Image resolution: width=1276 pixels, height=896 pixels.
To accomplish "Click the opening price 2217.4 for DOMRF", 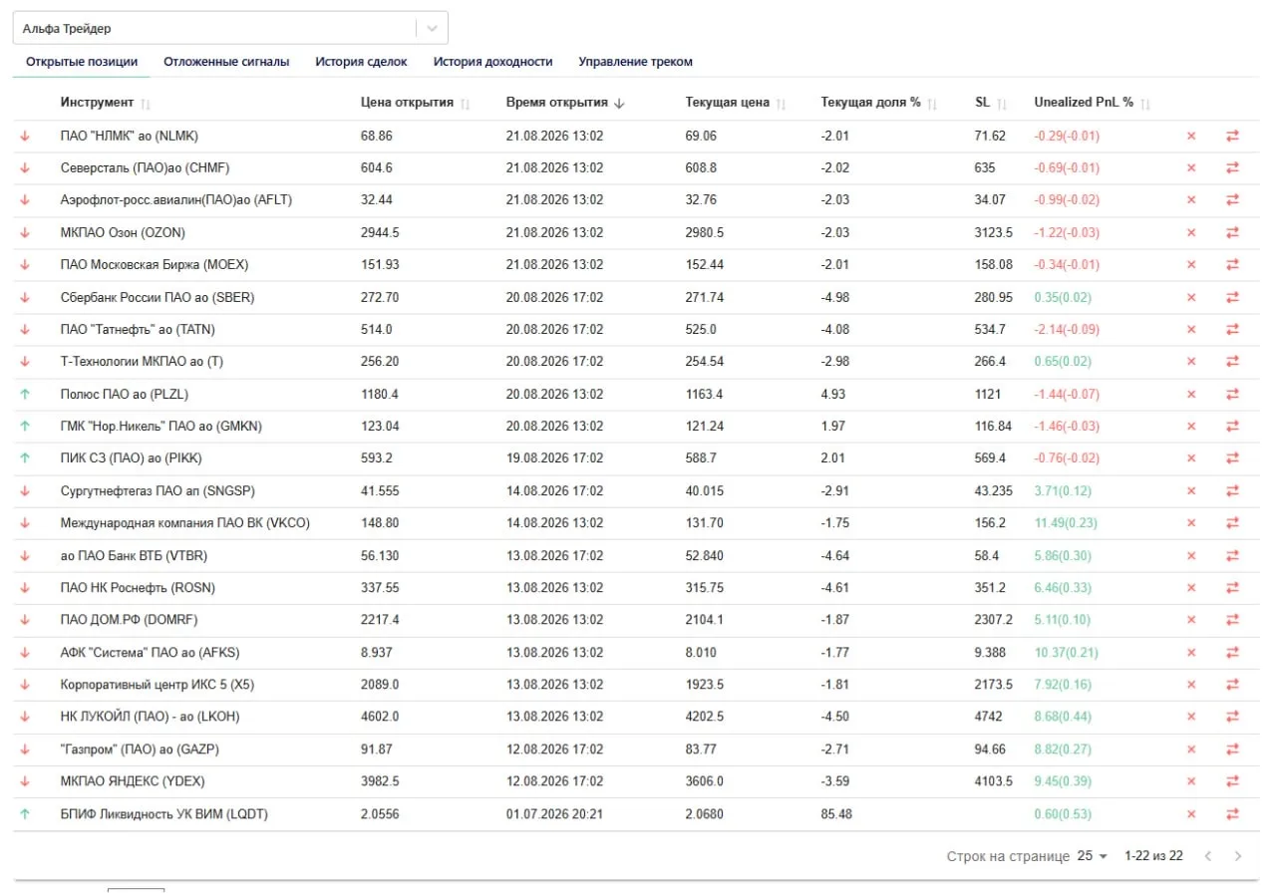I will click(x=380, y=620).
